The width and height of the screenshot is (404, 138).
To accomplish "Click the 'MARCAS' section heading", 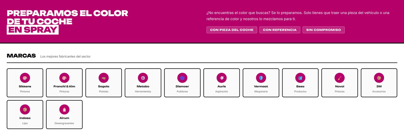I will point(21,56).
